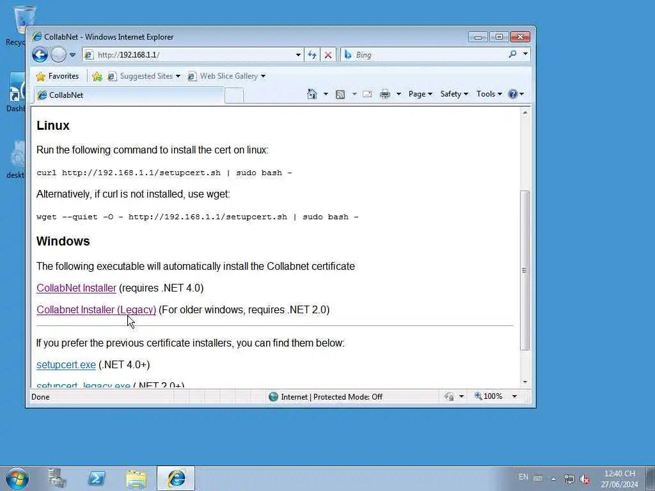
Task: Click the vertical scrollbar thumb
Action: tap(525, 270)
